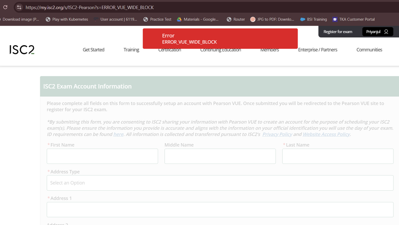Open the BSI Training bookmark
This screenshot has height=225, width=399.
(x=313, y=19)
